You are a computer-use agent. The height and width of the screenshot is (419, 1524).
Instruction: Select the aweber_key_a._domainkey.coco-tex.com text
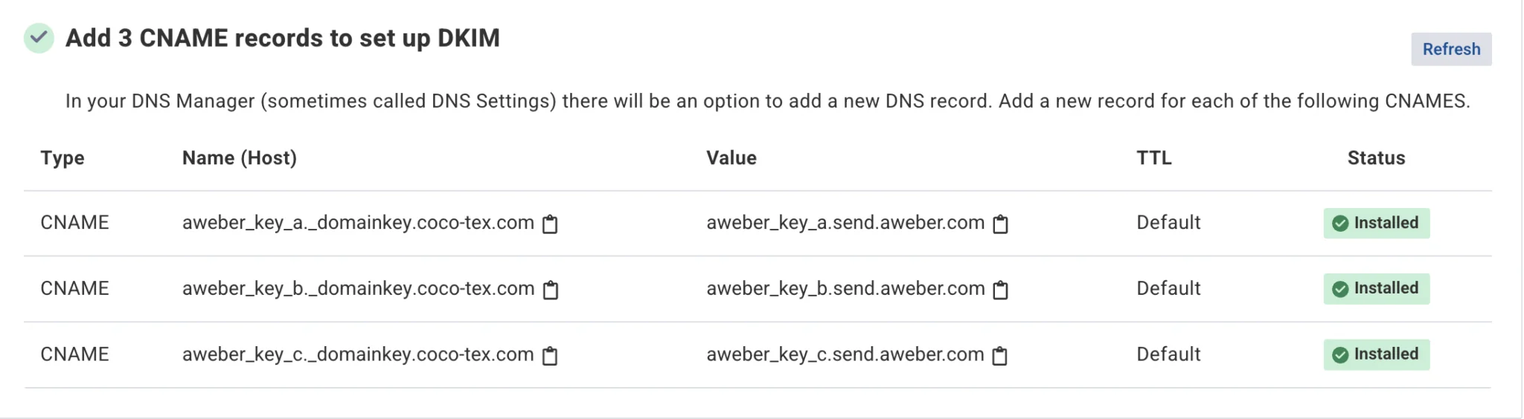[358, 223]
